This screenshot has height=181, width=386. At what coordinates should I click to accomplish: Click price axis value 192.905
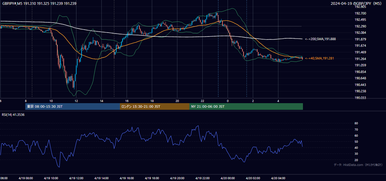point(360,7)
